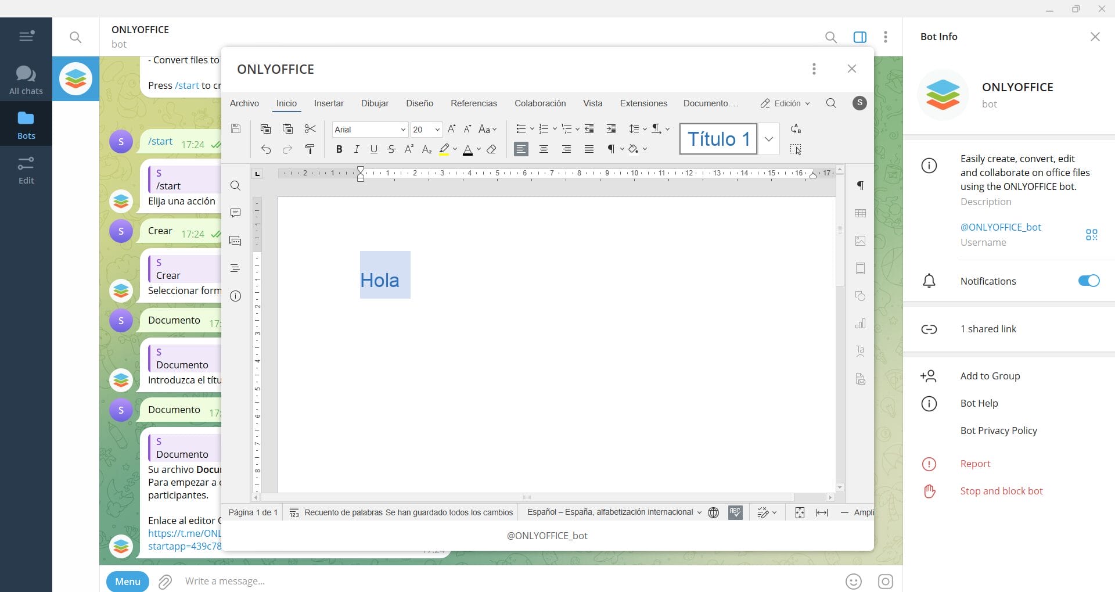Click the Paste icon in toolbar
The image size is (1115, 592).
click(287, 129)
